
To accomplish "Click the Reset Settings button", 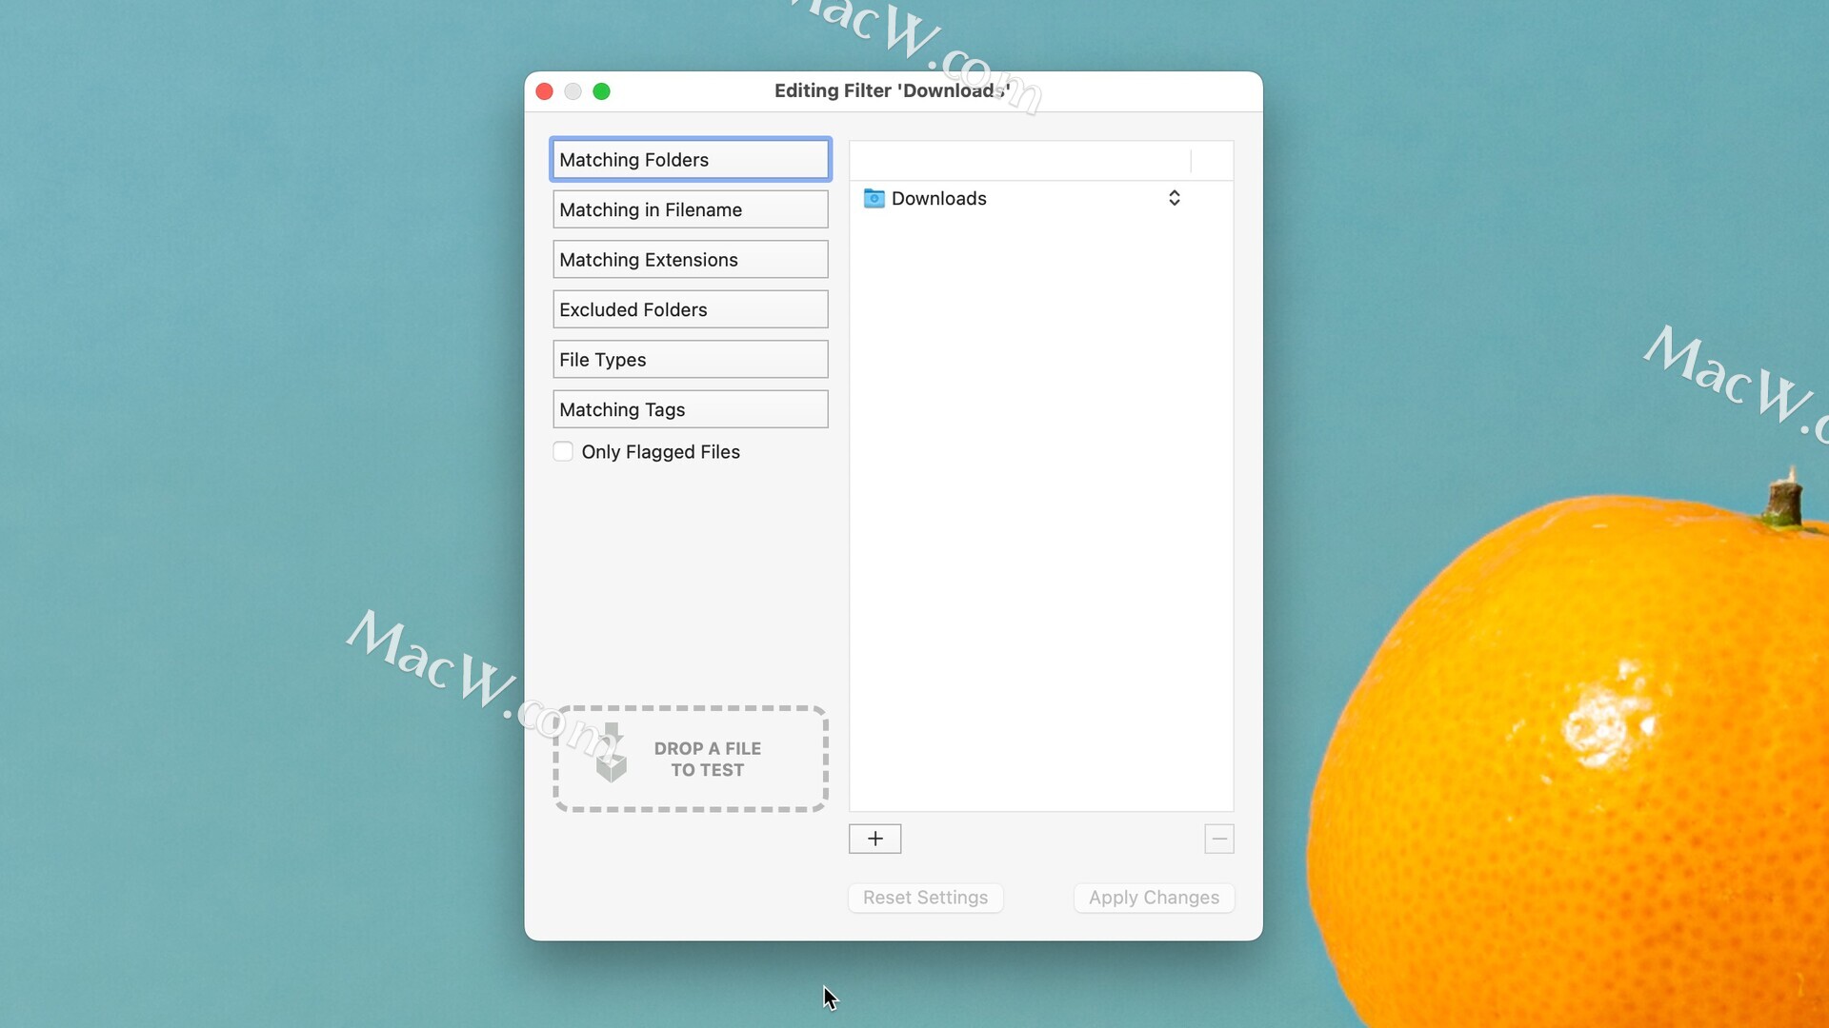I will click(x=925, y=898).
